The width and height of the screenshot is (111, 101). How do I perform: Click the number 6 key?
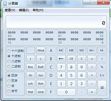[x=82, y=75]
